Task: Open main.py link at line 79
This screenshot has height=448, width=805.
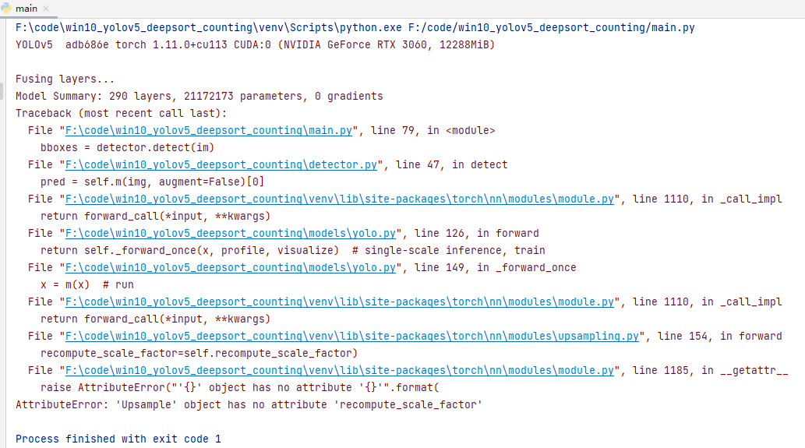Action: pyautogui.click(x=208, y=130)
